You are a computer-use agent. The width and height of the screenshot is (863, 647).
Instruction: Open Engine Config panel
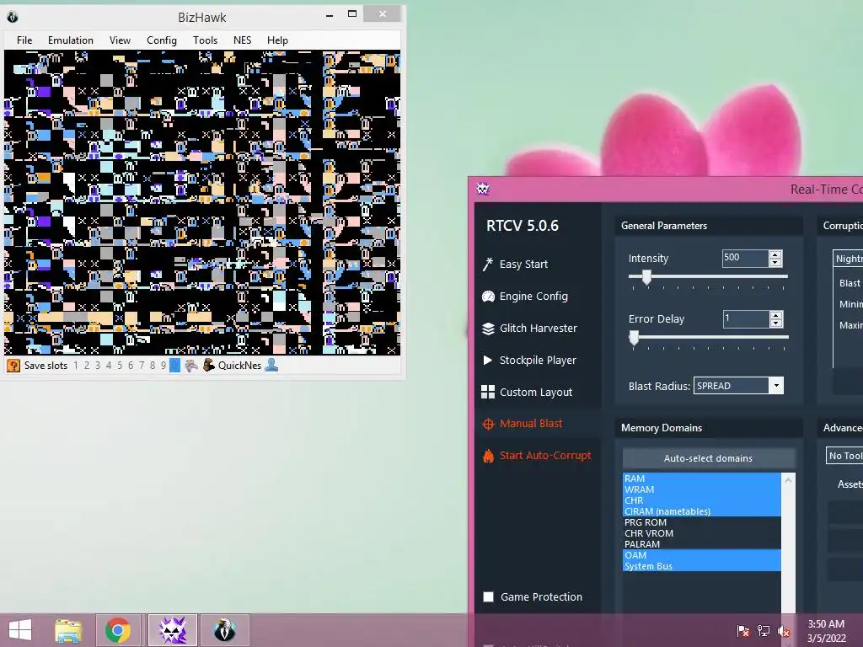pos(524,296)
